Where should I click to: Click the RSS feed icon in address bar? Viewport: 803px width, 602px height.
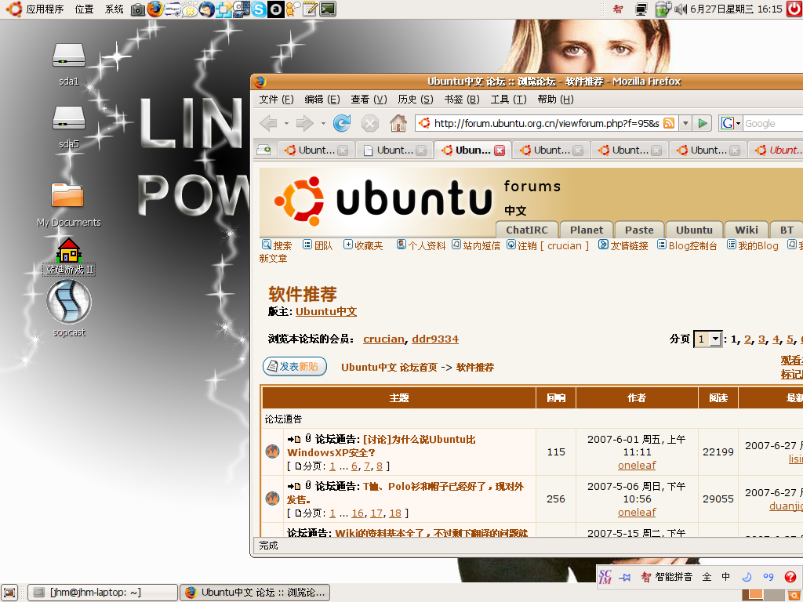(x=669, y=123)
